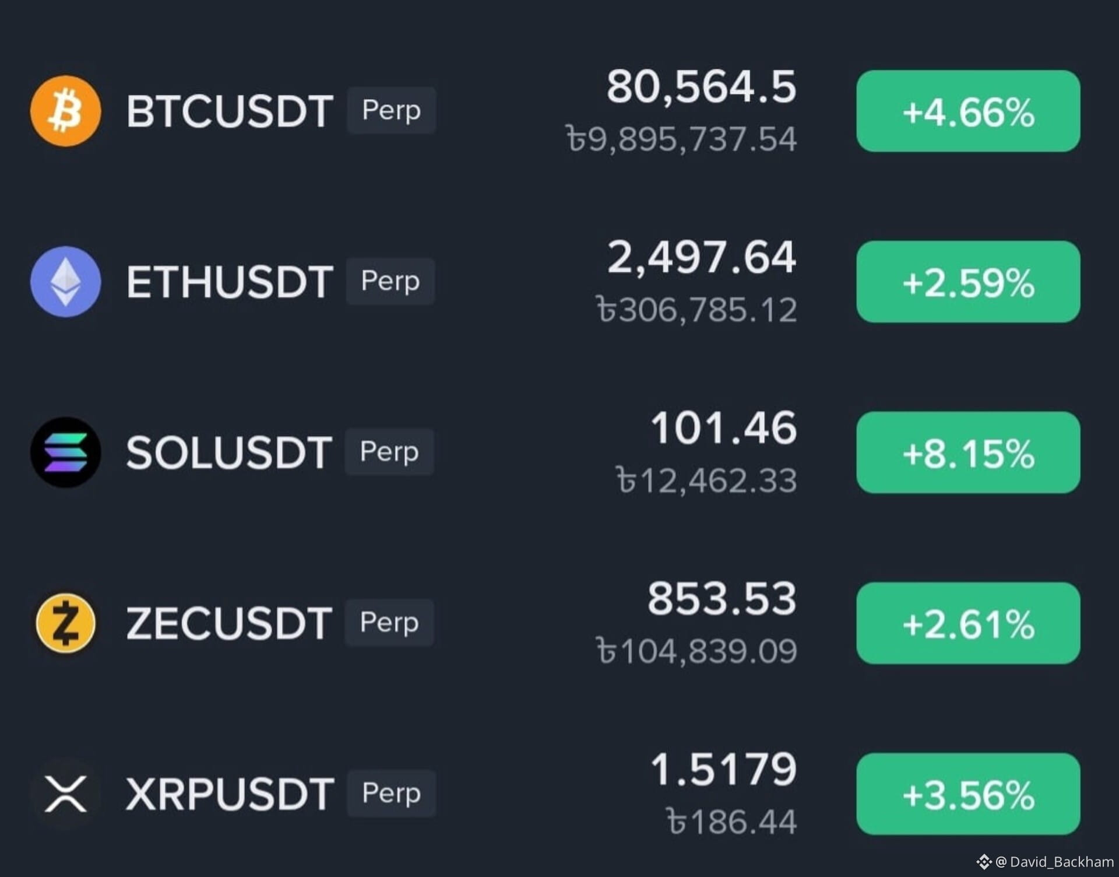Click the BTC price 80,564.5
This screenshot has width=1119, height=877.
click(701, 87)
